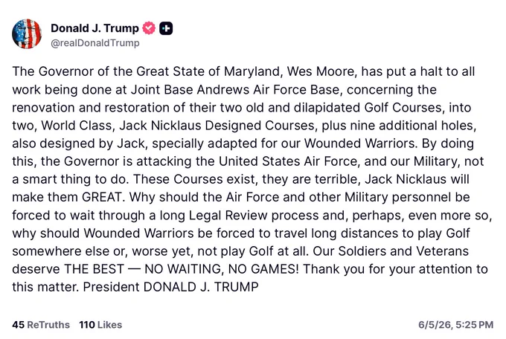The image size is (506, 339).
Task: Open the flag-painted profile avatar
Action: [27, 33]
